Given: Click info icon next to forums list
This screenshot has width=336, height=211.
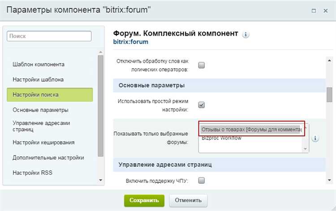Looking at the screenshot, I should (x=315, y=138).
